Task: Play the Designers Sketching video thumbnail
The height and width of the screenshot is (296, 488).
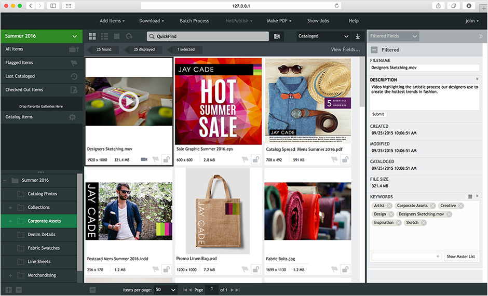Action: coord(129,101)
